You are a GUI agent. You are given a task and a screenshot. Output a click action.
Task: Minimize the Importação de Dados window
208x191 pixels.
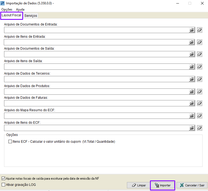pyautogui.click(x=178, y=3)
